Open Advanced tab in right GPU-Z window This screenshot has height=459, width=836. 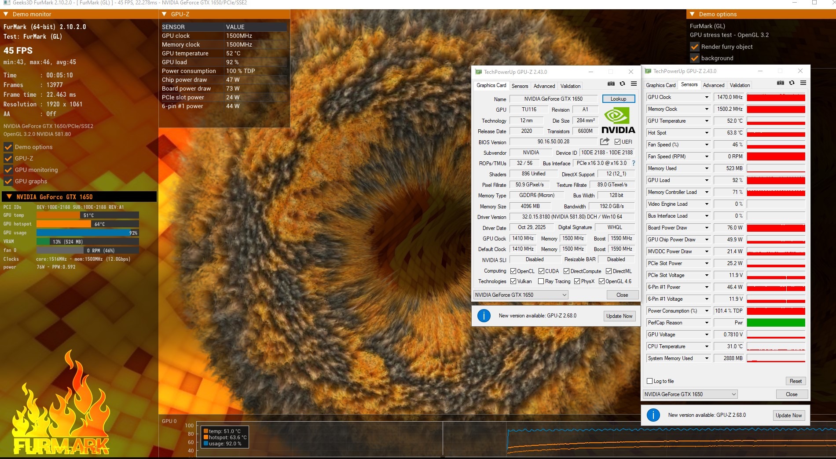[713, 85]
